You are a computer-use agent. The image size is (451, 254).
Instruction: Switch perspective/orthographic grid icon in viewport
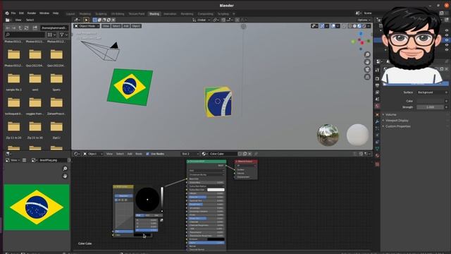[x=367, y=77]
